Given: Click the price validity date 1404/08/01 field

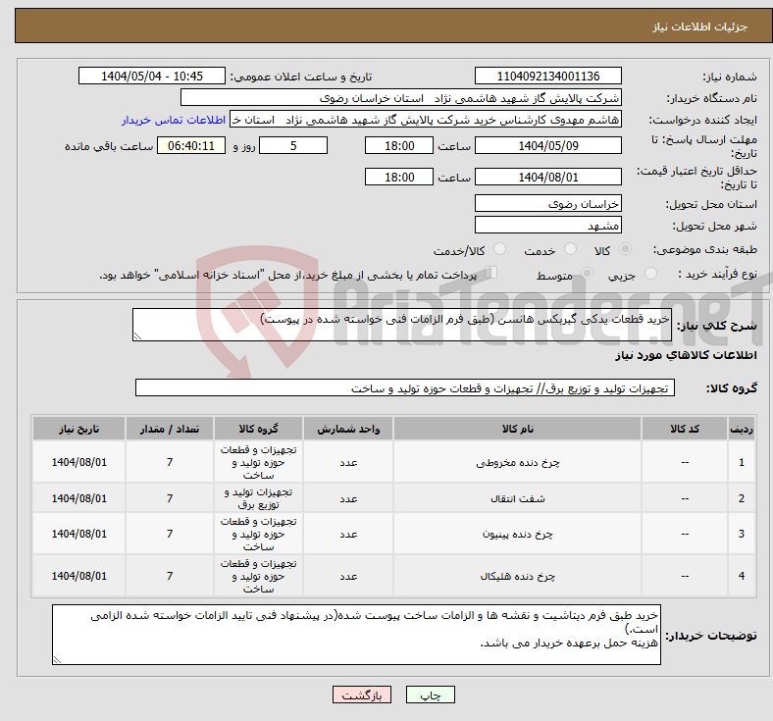Looking at the screenshot, I should tap(548, 177).
